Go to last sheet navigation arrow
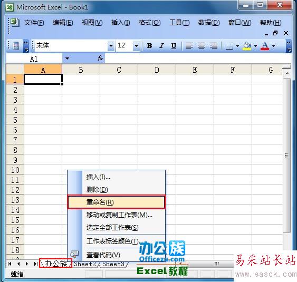This screenshot has width=297, height=282. [36, 264]
